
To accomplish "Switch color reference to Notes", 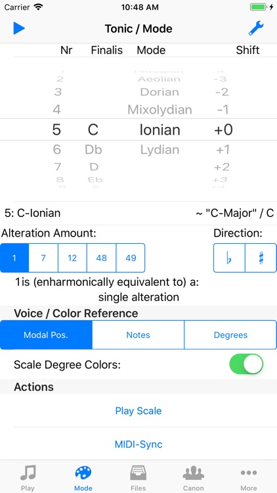I will tap(138, 335).
